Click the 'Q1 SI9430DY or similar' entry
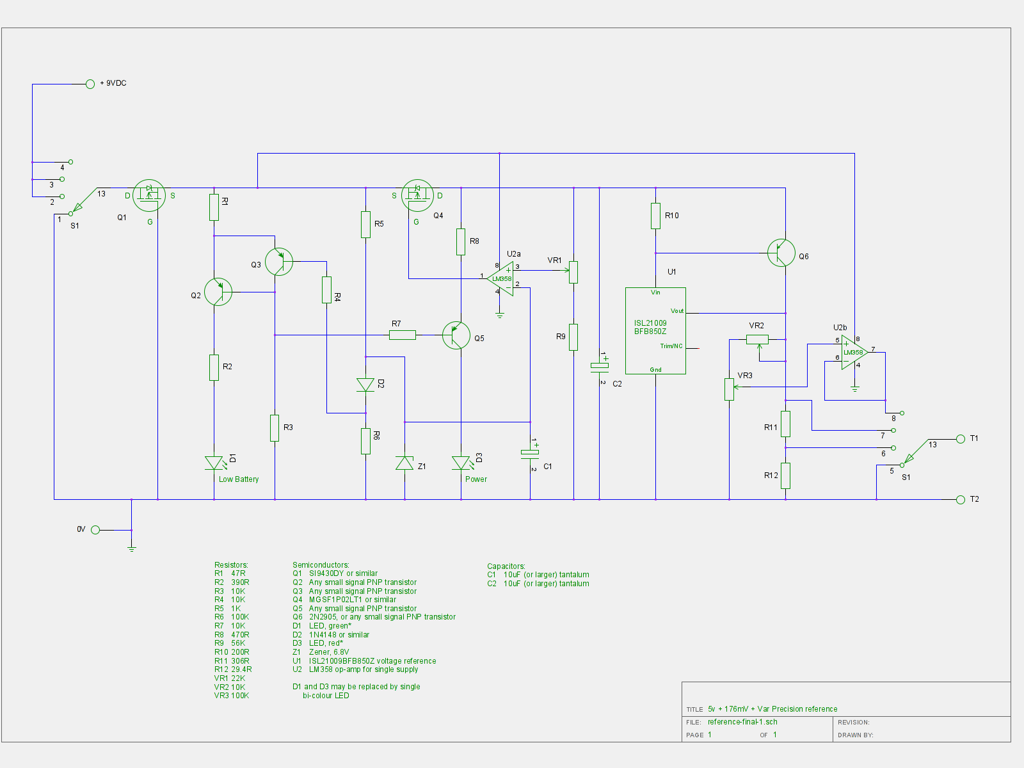 click(335, 573)
